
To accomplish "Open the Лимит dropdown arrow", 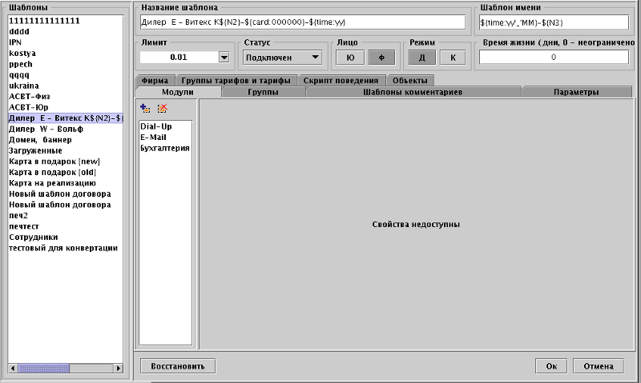I will [x=224, y=58].
